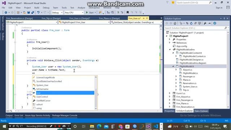
Task: Open the Package Manager Console tab
Action: (x=65, y=116)
